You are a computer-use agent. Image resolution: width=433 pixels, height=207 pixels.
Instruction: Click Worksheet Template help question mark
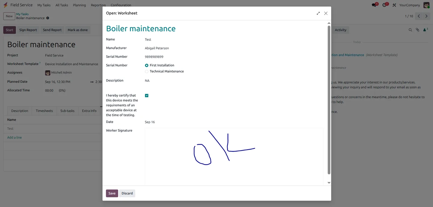[x=40, y=63]
